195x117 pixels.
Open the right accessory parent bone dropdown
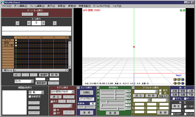point(167,100)
